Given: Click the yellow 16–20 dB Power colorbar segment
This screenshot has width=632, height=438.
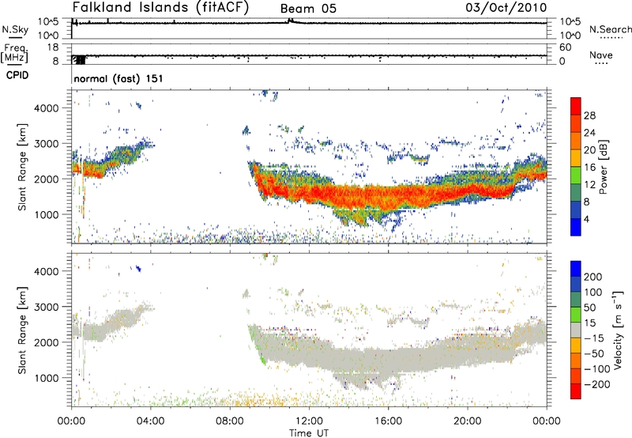Looking at the screenshot, I should (x=576, y=158).
